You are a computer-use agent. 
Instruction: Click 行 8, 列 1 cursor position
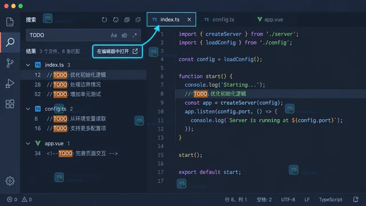[236, 200]
